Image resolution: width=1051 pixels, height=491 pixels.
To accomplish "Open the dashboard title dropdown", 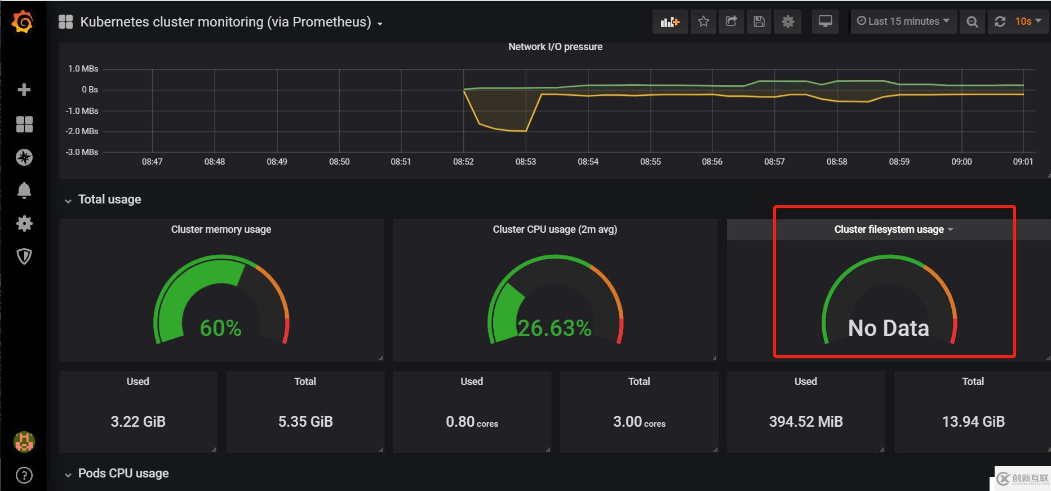I will tap(231, 22).
